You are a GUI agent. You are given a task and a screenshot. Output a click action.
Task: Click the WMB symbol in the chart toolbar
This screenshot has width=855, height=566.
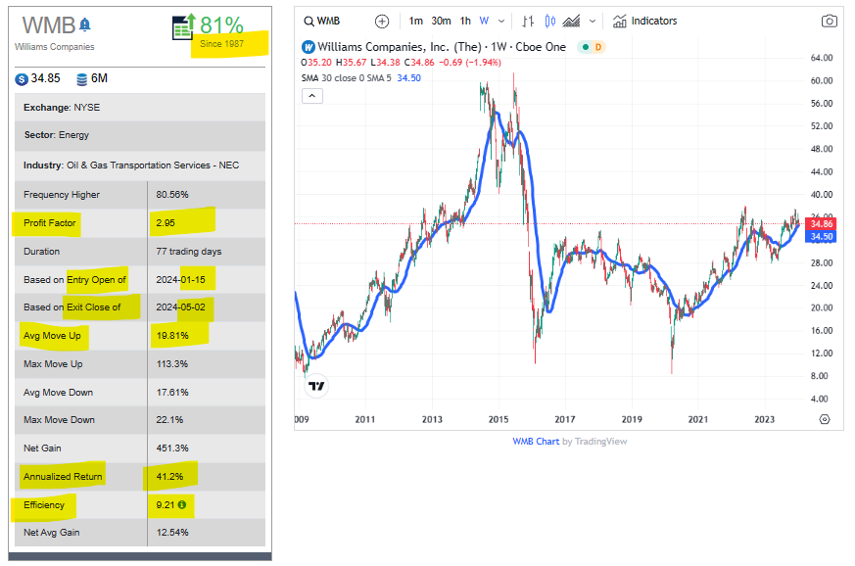(x=328, y=22)
